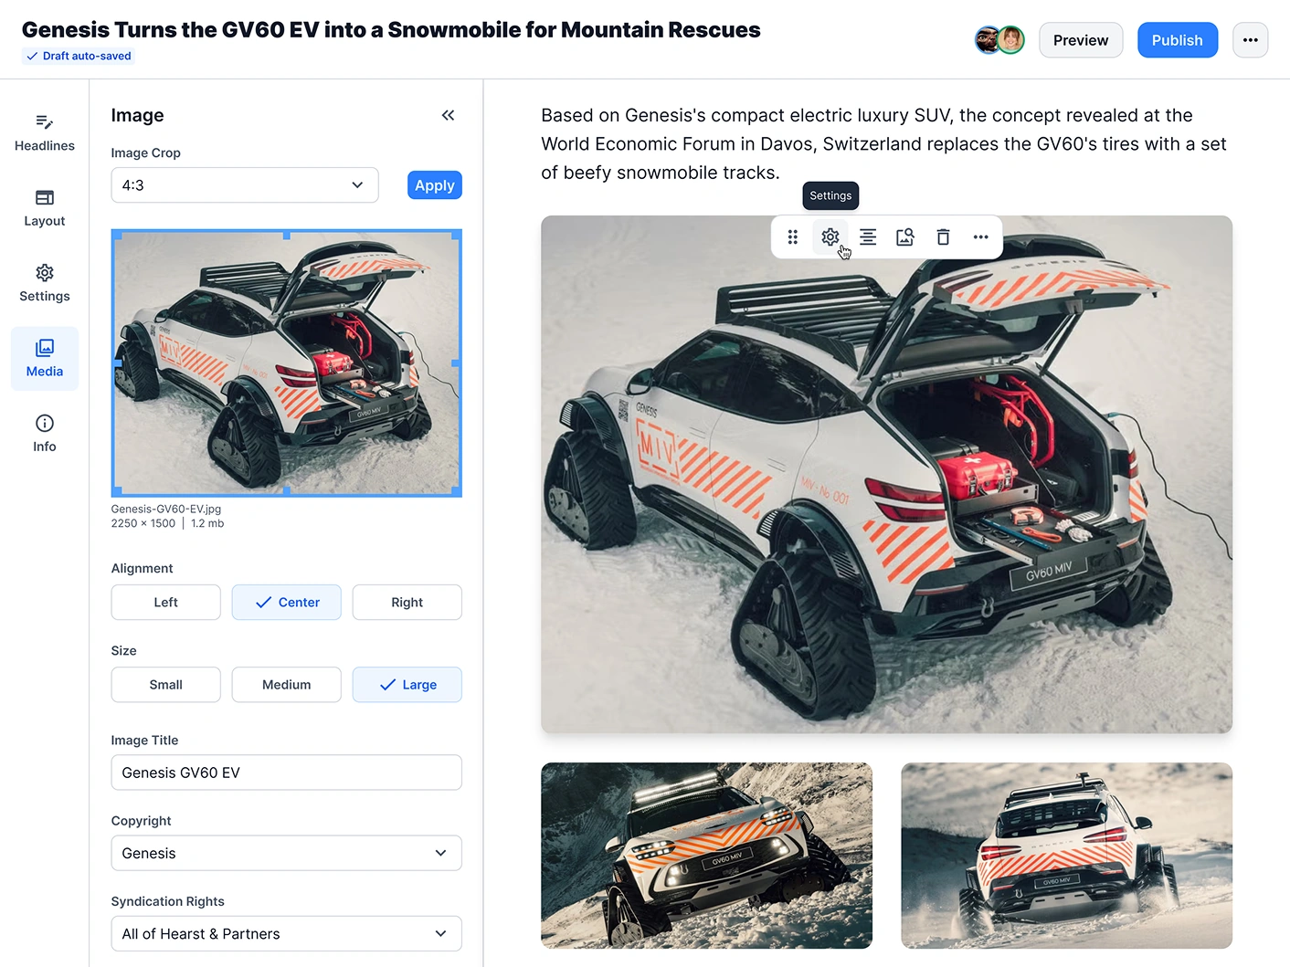Viewport: 1290px width, 967px height.
Task: Open Syndication Rights dropdown
Action: point(286,934)
